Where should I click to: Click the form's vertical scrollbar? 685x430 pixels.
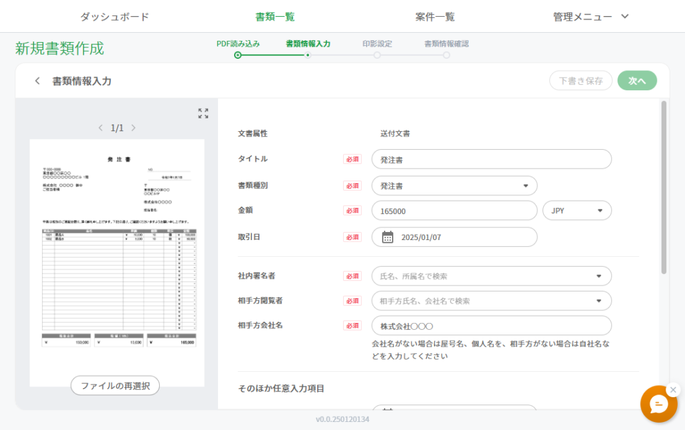pos(664,188)
